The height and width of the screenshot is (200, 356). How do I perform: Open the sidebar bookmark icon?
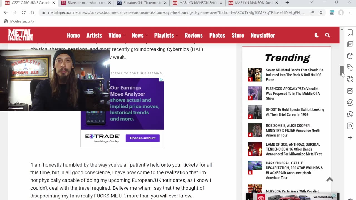click(350, 32)
